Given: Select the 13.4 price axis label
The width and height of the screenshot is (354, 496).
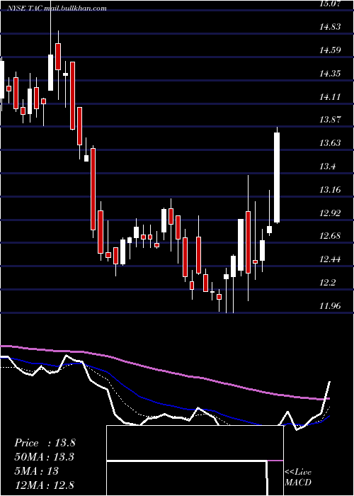Looking at the screenshot, I should [x=327, y=167].
